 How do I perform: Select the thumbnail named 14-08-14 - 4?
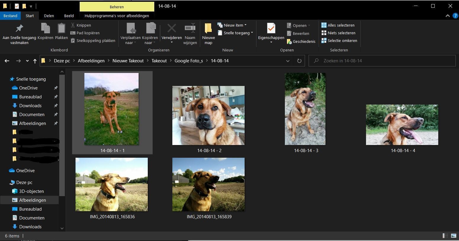[402, 125]
